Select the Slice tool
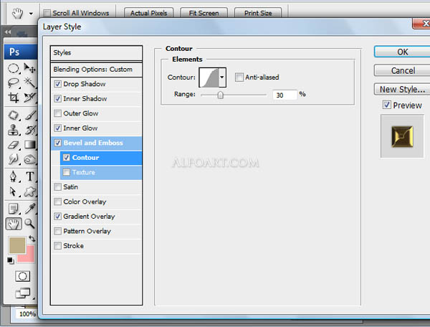Image resolution: width=430 pixels, height=327 pixels. point(29,98)
